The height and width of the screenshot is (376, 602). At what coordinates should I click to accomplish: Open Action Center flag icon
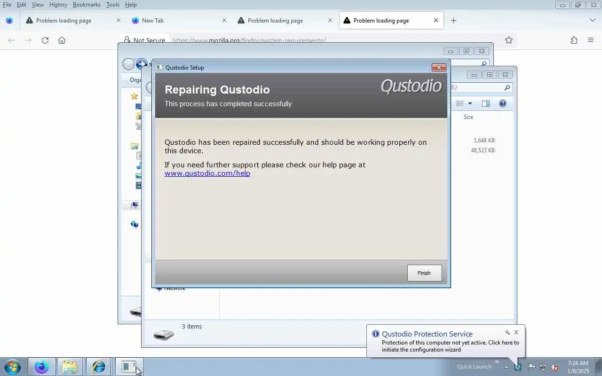point(531,367)
